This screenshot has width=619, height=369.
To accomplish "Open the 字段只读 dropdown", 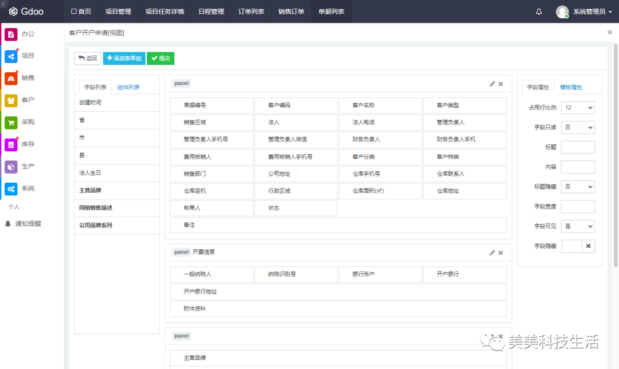I will point(578,127).
